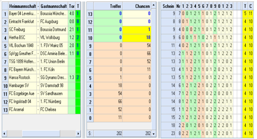Click 1. FSV Mainz 05 cell

click(x=54, y=46)
